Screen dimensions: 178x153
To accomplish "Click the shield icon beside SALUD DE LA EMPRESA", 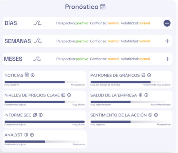I will click(140, 95).
